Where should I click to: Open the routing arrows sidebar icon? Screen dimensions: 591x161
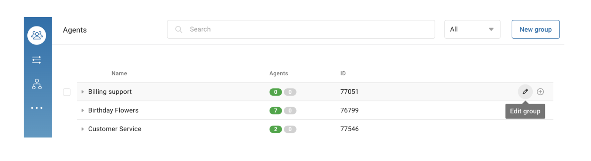pyautogui.click(x=37, y=60)
